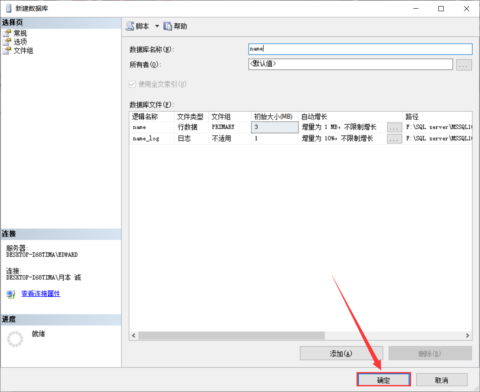Click the new database window title icon

pos(9,8)
